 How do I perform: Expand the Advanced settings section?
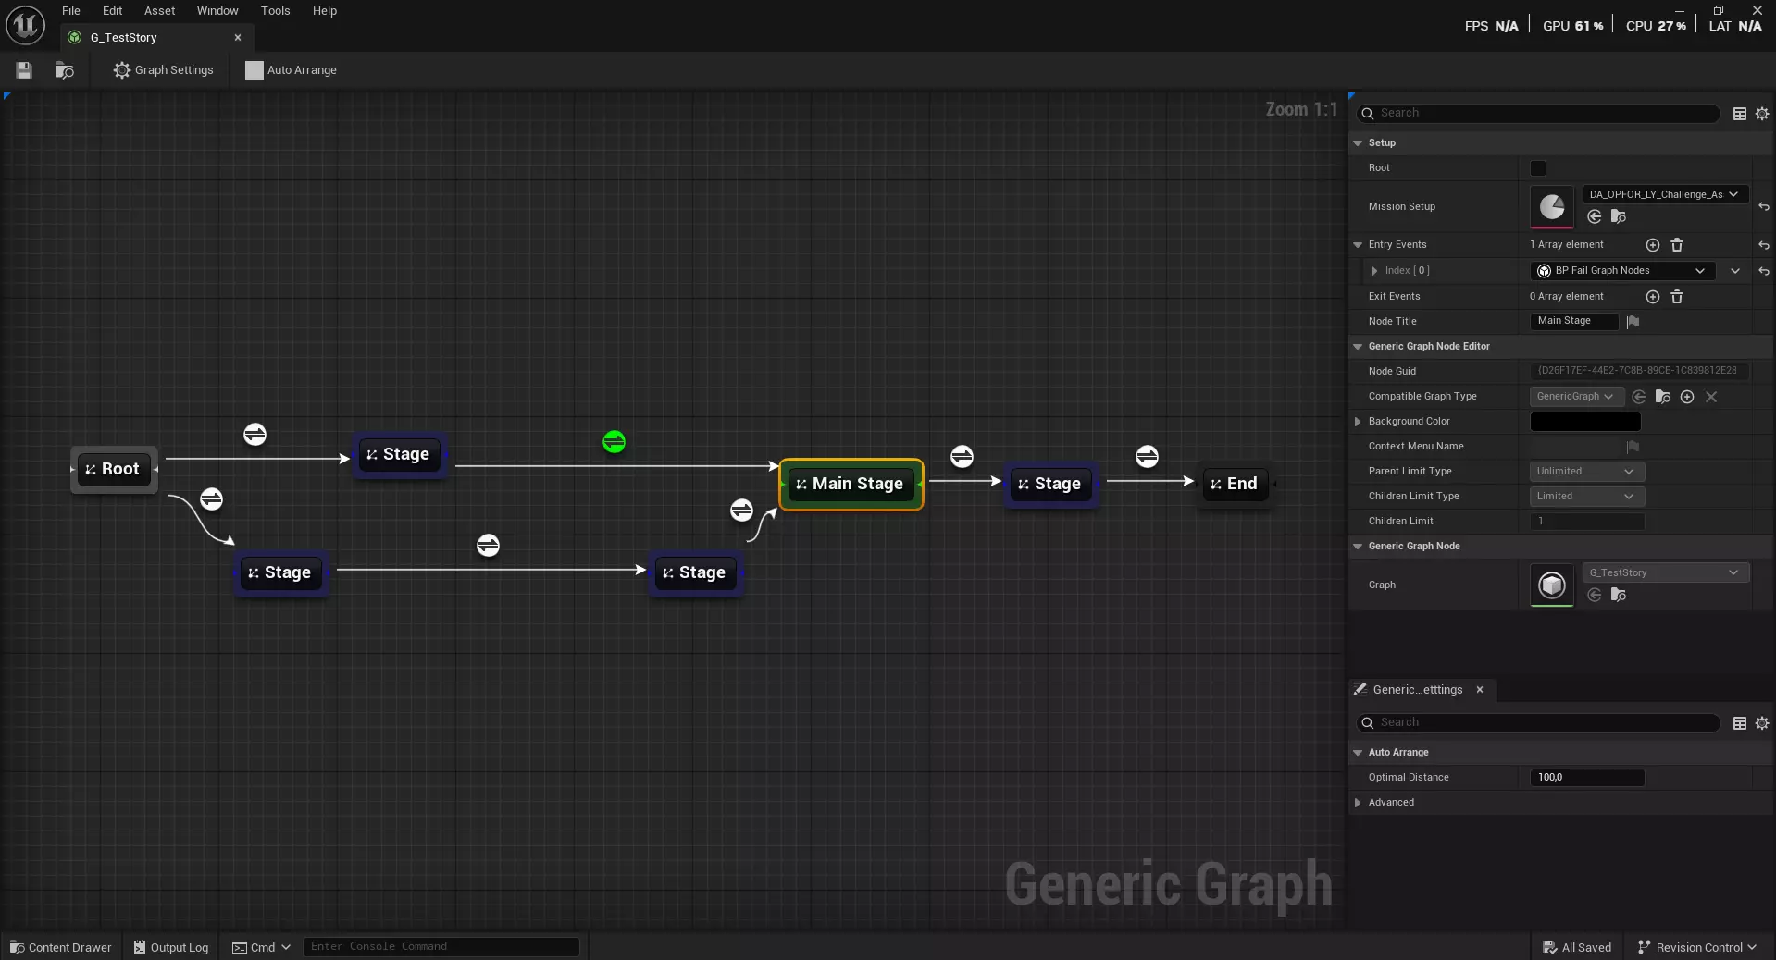pos(1358,803)
